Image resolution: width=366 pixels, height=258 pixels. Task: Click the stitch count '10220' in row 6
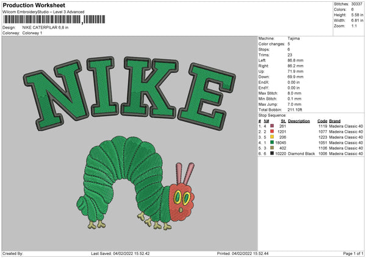tap(281, 154)
